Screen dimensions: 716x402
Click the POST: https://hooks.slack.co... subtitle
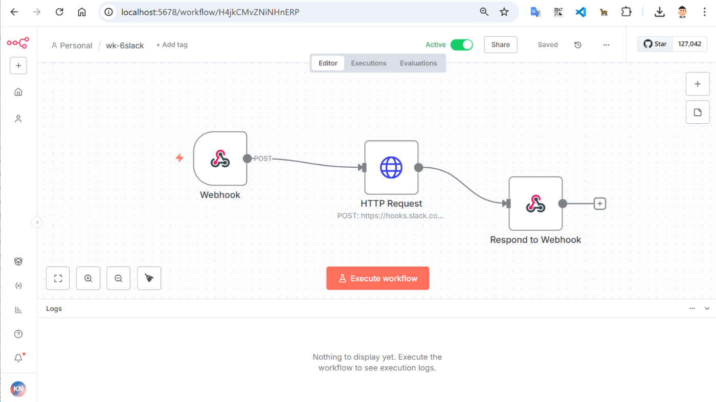[x=390, y=216]
